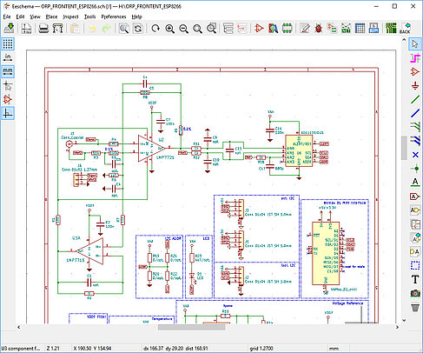This screenshot has width=423, height=353.
Task: Select no-connect flag tool
Action: [415, 155]
